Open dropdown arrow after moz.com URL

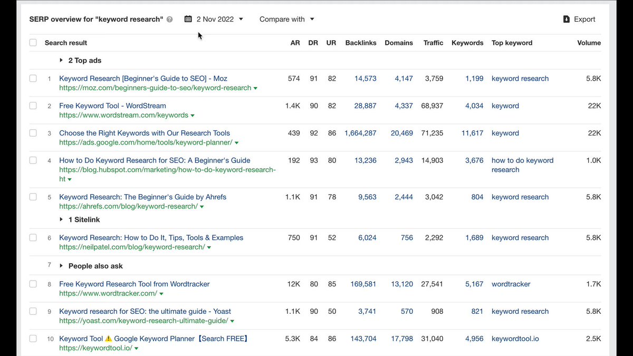[x=256, y=89]
